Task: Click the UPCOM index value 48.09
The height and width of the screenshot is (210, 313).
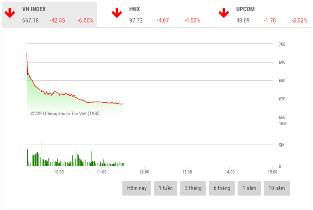Action: [x=243, y=20]
